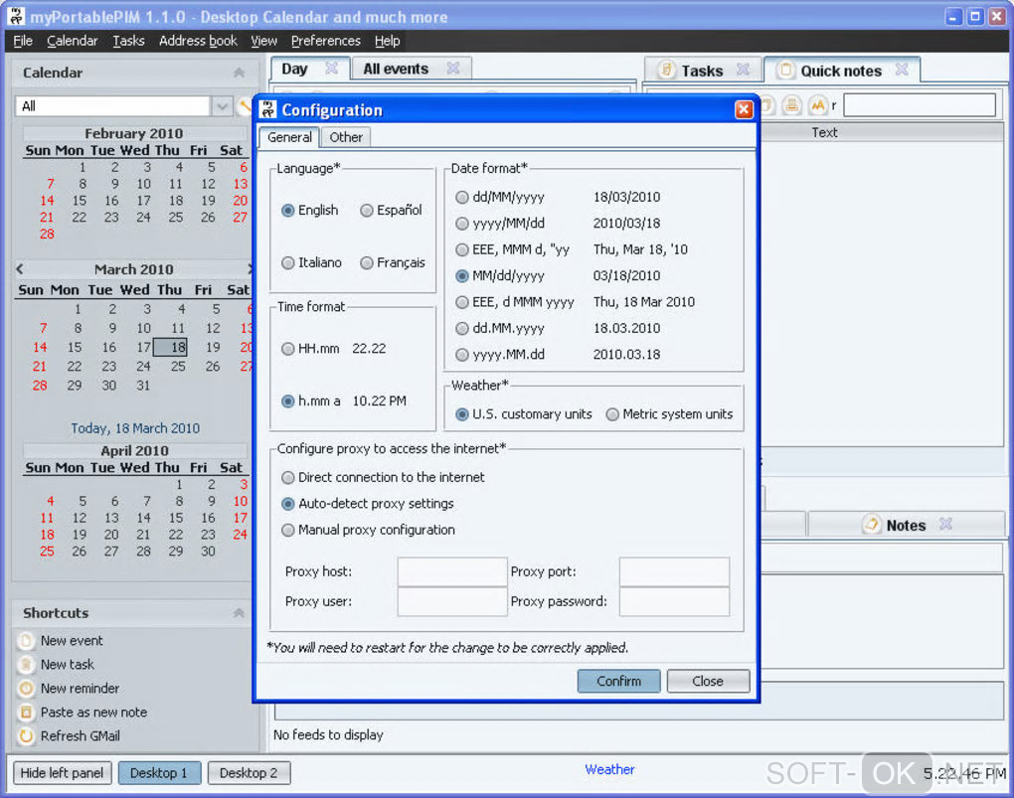
Task: Open the Preferences menu
Action: click(325, 41)
